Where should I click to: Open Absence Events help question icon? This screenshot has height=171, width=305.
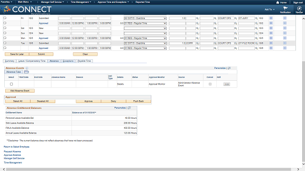[x=27, y=68]
